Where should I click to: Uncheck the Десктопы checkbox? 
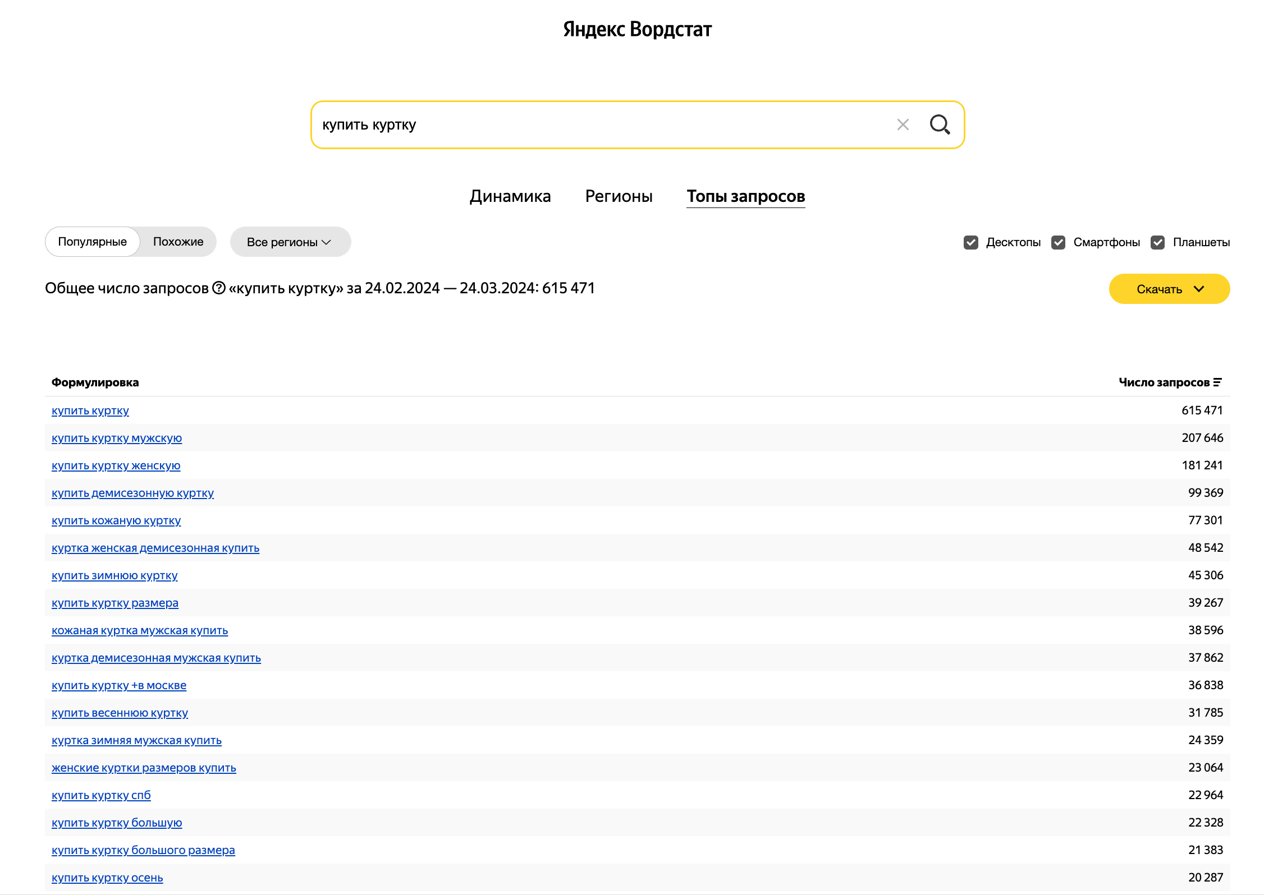[x=971, y=242]
